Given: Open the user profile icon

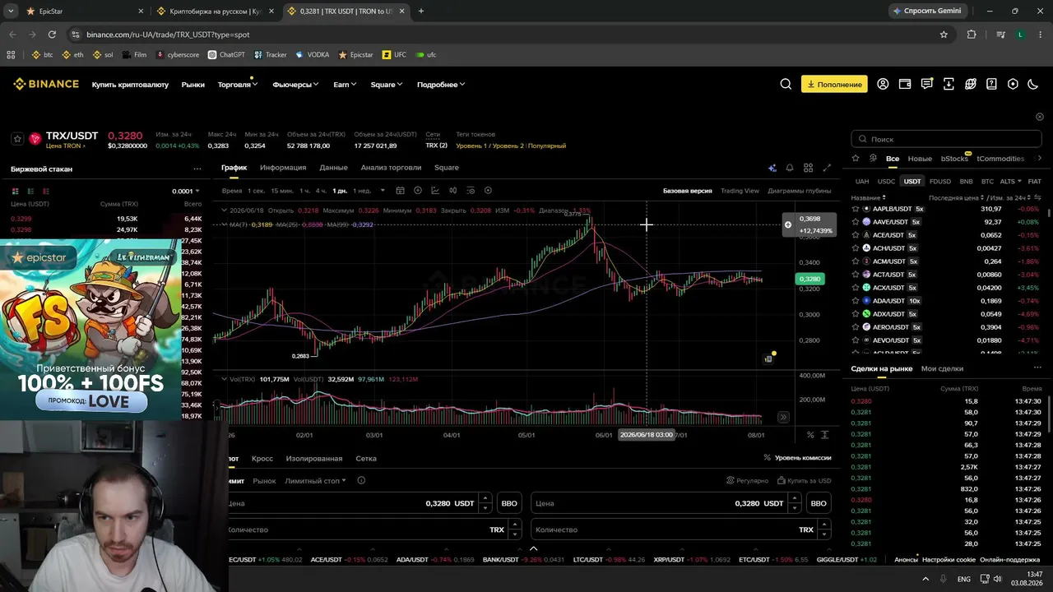Looking at the screenshot, I should [x=883, y=84].
